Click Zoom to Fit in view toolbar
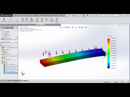The image size is (130, 97). pos(60,27)
